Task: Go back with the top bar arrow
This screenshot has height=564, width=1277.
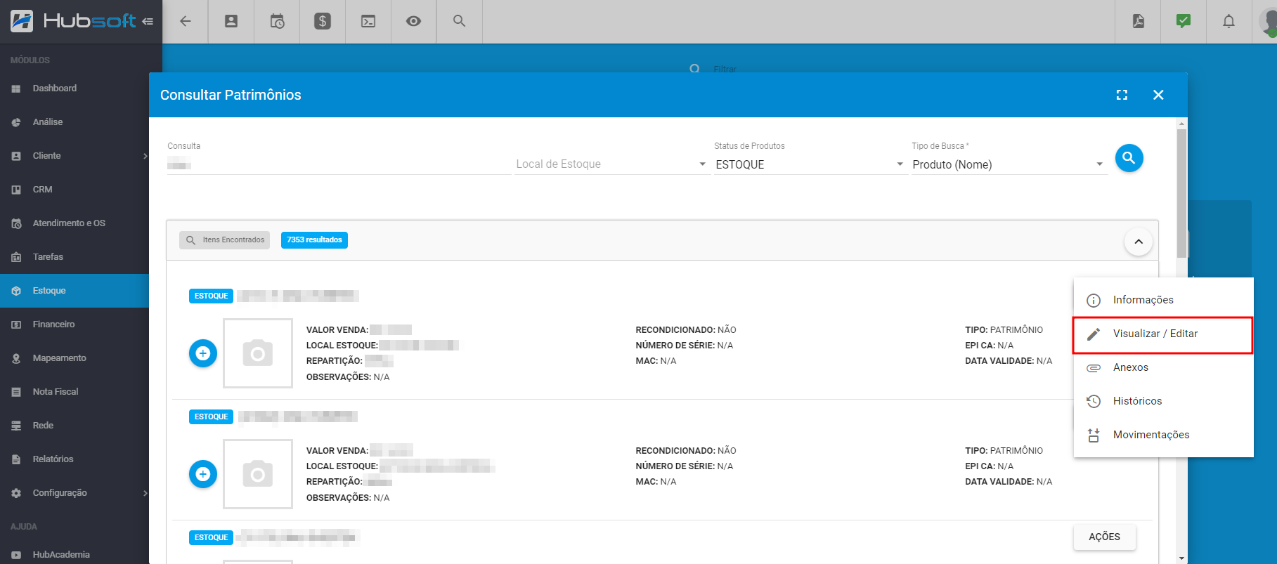Action: (186, 21)
